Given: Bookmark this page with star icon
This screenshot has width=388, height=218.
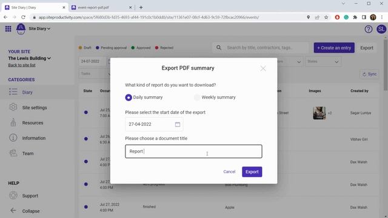Looking at the screenshot, I should click(x=326, y=18).
